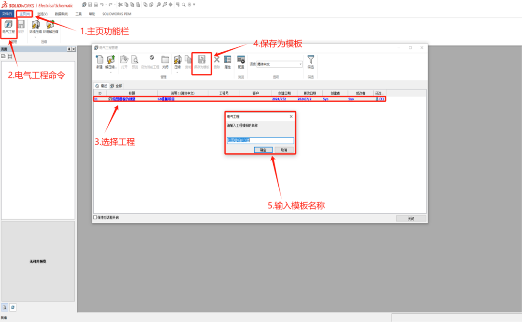Screen dimensions: 522x322
Task: Enable the 保持对话框开启 checkbox
Action: (x=96, y=217)
